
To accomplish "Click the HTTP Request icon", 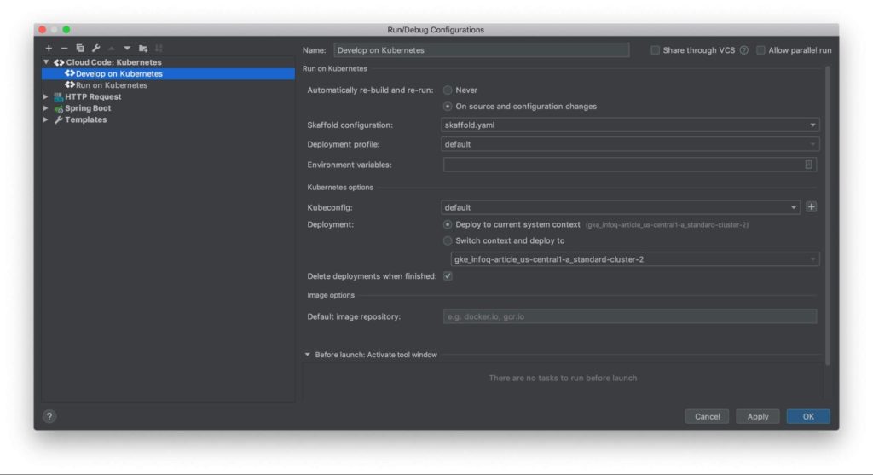I will [59, 97].
